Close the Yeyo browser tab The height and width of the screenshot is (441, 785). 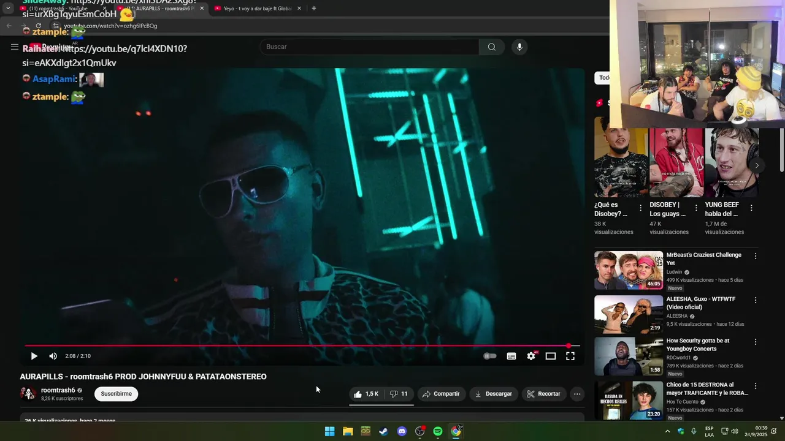click(x=299, y=9)
